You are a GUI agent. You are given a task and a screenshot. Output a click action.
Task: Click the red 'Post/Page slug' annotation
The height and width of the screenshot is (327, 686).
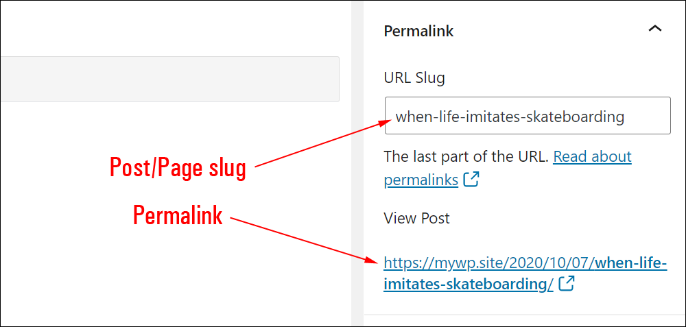pyautogui.click(x=178, y=169)
